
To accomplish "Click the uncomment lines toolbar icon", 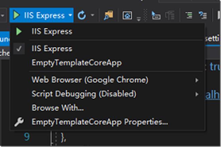I will point(203,15).
